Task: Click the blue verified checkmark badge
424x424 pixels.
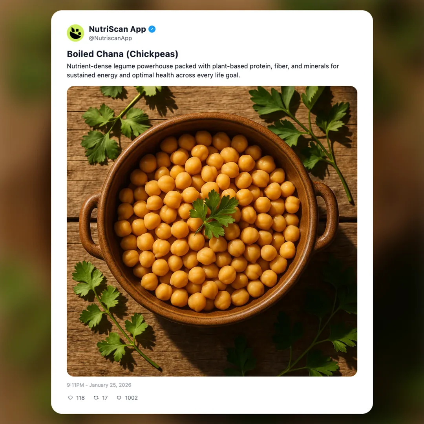Action: coord(152,29)
